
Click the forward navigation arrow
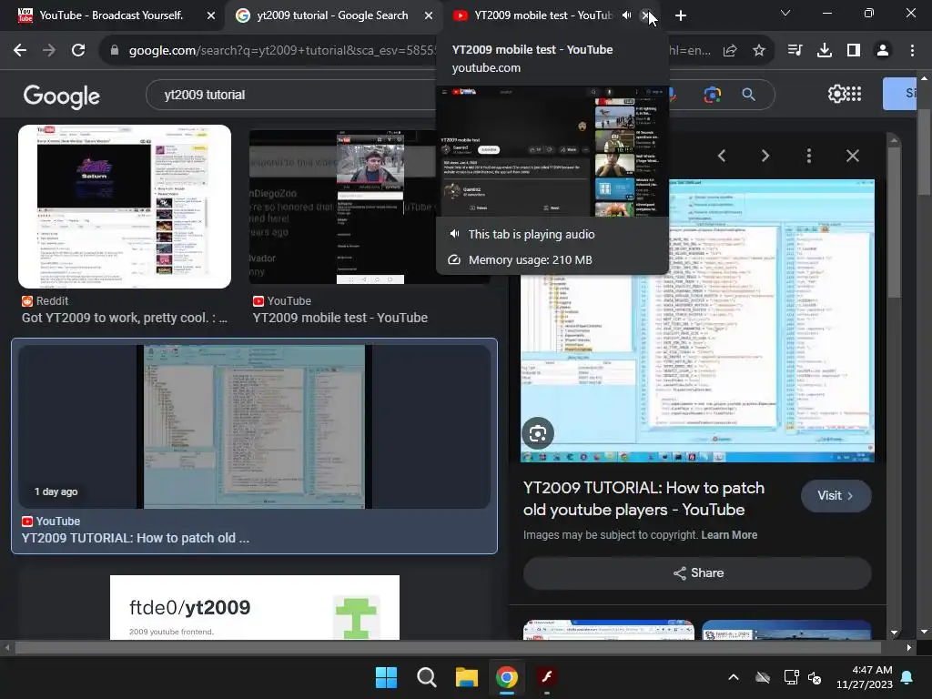[49, 51]
